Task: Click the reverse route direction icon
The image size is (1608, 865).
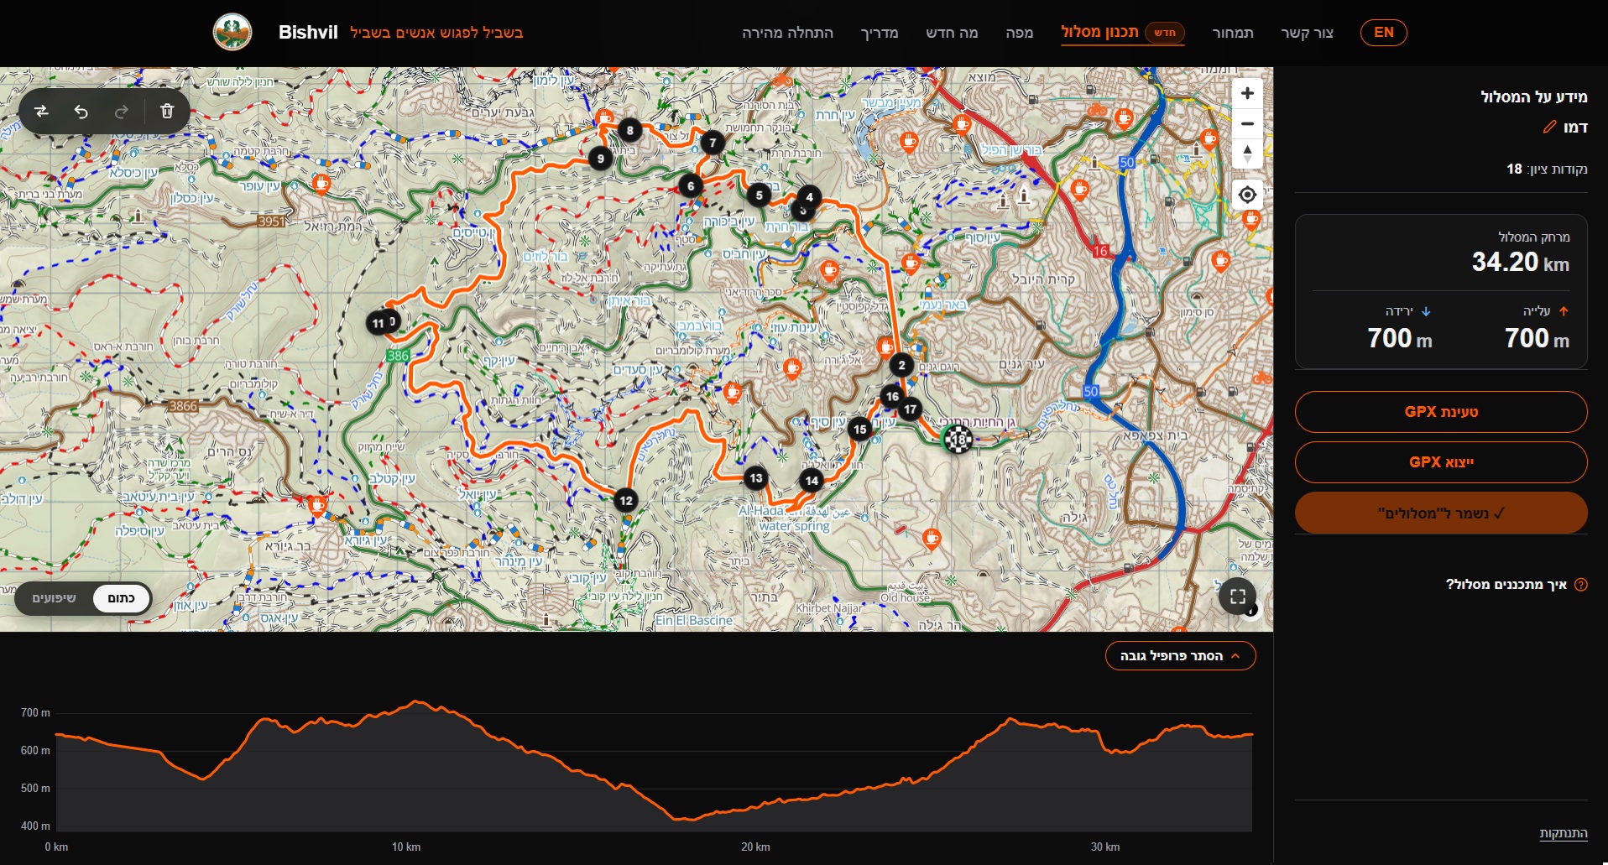Action: click(41, 111)
